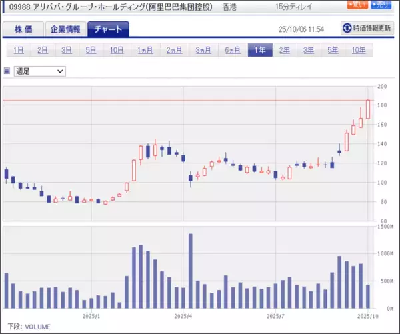
Task: Set chart period to 1日
Action: click(19, 50)
